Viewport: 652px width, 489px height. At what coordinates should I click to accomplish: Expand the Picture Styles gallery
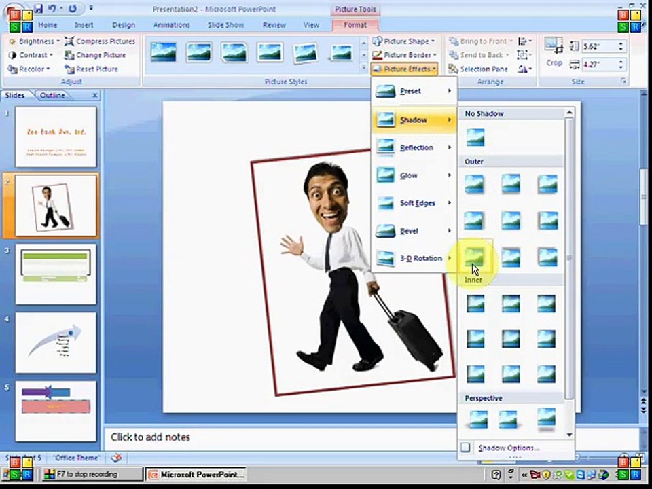363,67
